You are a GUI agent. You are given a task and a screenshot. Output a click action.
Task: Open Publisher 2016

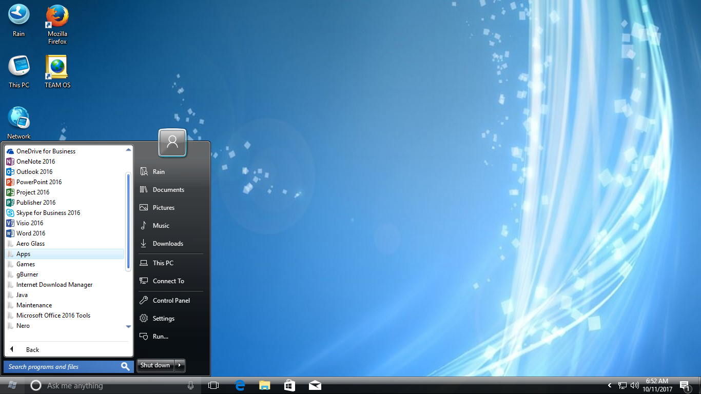(x=65, y=203)
